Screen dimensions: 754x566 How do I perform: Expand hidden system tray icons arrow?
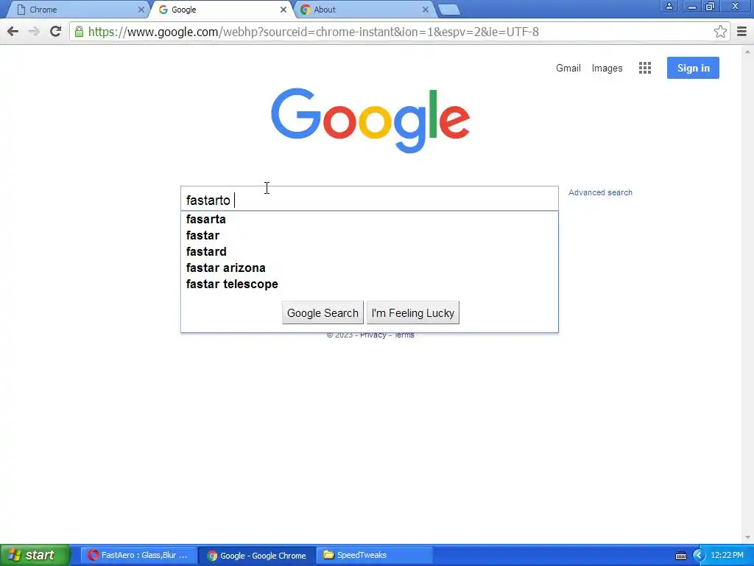click(699, 556)
